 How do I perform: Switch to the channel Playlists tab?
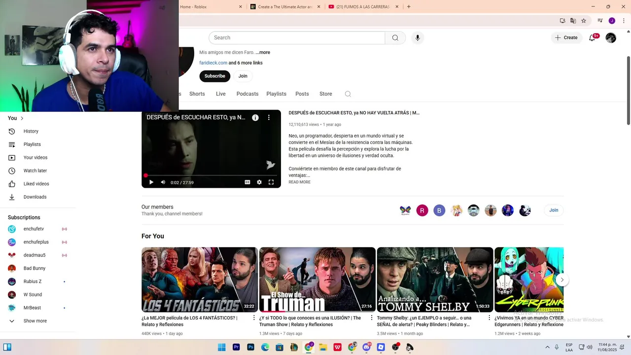point(276,94)
